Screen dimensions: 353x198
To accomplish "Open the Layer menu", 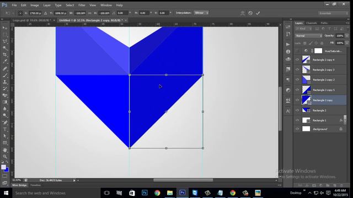I will click(47, 5).
